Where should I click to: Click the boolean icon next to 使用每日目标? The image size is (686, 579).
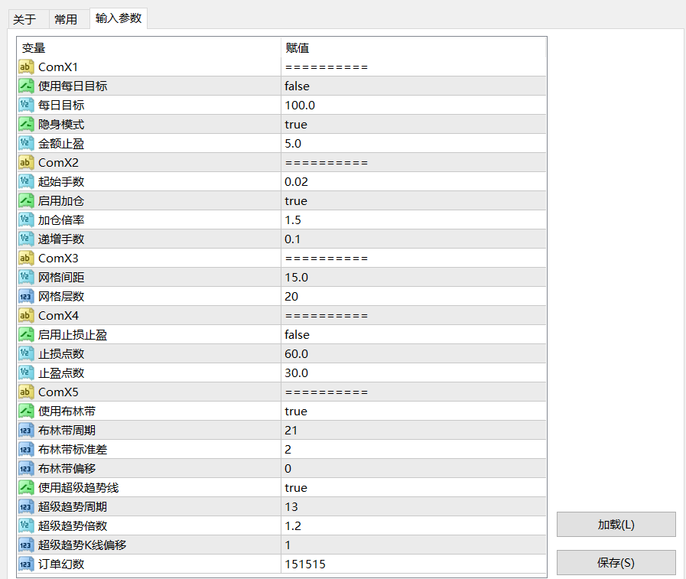click(x=26, y=86)
